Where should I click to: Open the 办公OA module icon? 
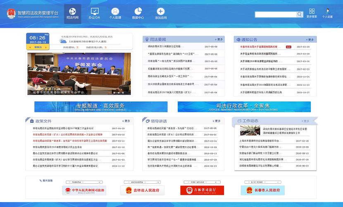pos(94,12)
